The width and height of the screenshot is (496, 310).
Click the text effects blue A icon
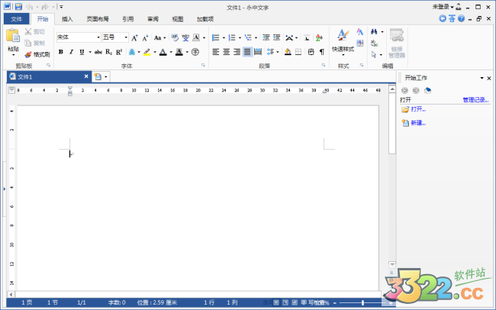point(132,52)
